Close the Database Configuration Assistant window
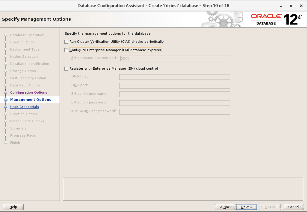 click(301, 6)
